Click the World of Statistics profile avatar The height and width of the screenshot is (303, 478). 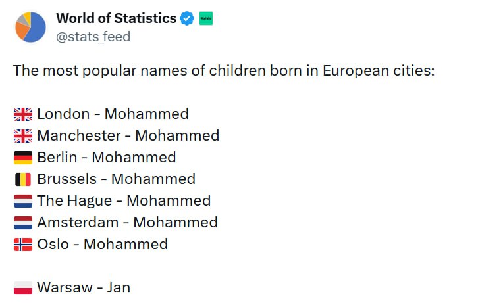30,27
